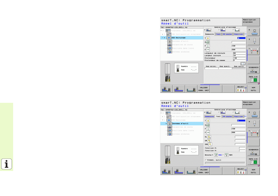Collapse the 253 Rainurage node above highlighted Données d'outil
Image resolution: width=278 pixels, height=196 pixels.
pyautogui.click(x=163, y=120)
